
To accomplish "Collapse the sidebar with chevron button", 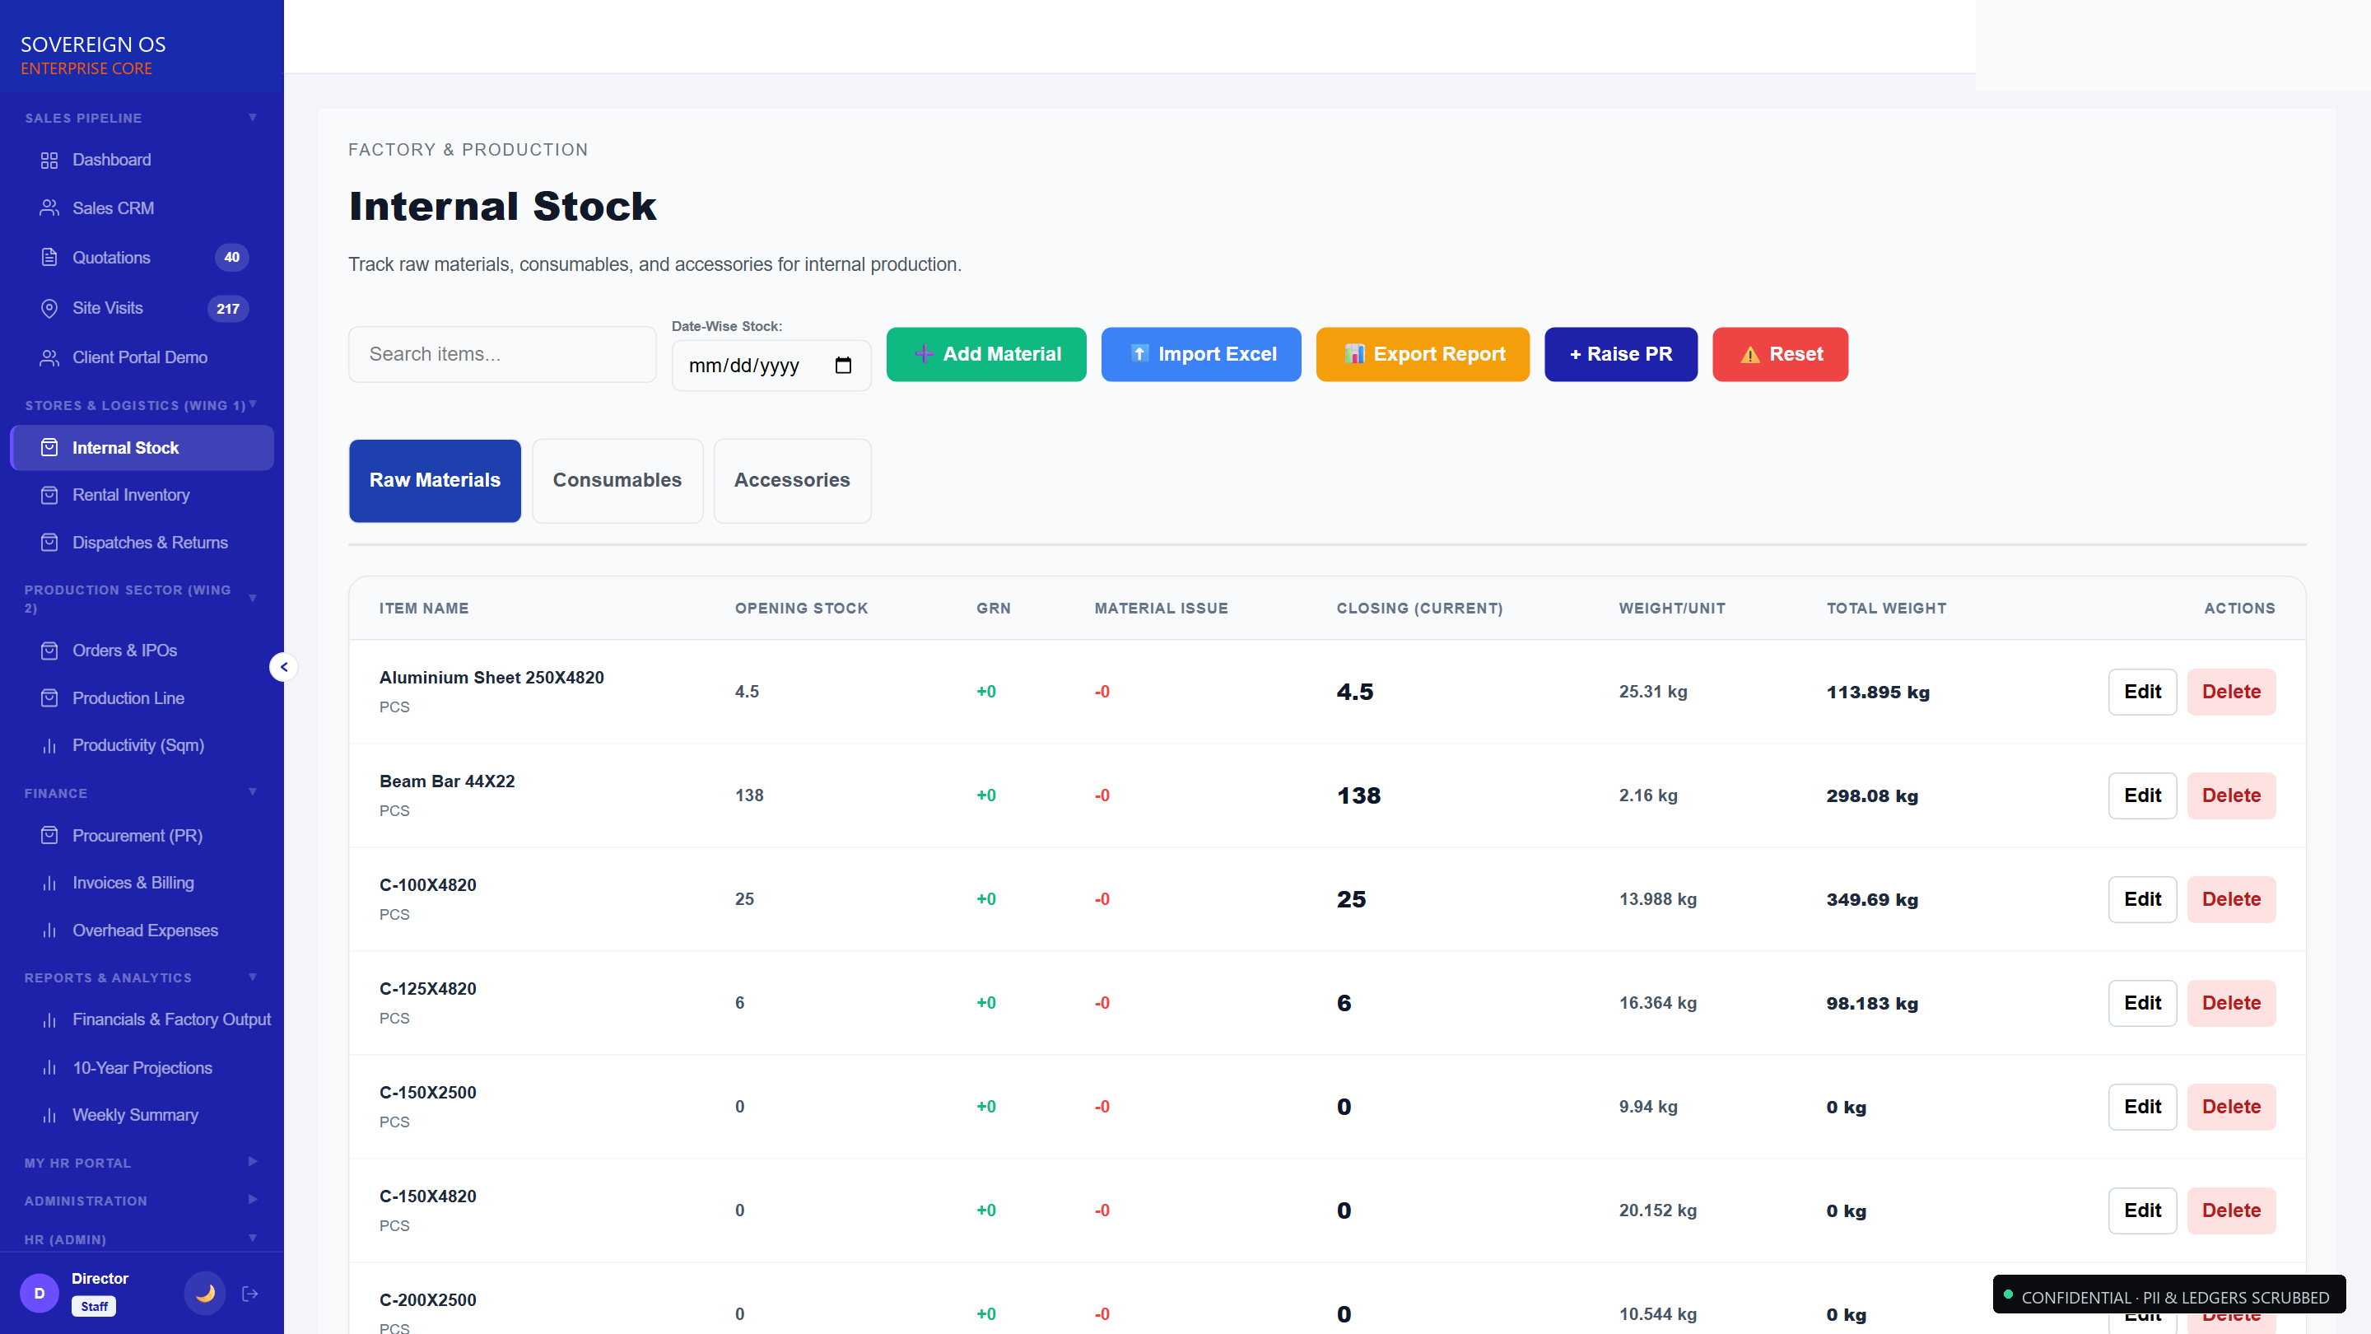I will [x=283, y=666].
